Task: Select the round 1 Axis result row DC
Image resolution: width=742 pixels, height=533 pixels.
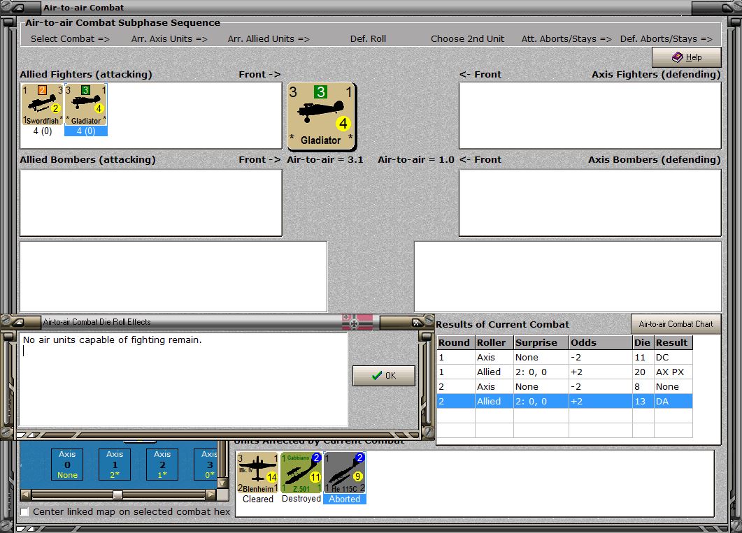Action: [x=564, y=357]
